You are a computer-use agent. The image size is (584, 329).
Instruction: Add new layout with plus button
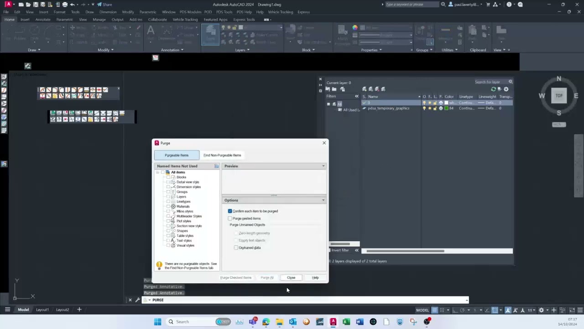tap(79, 310)
